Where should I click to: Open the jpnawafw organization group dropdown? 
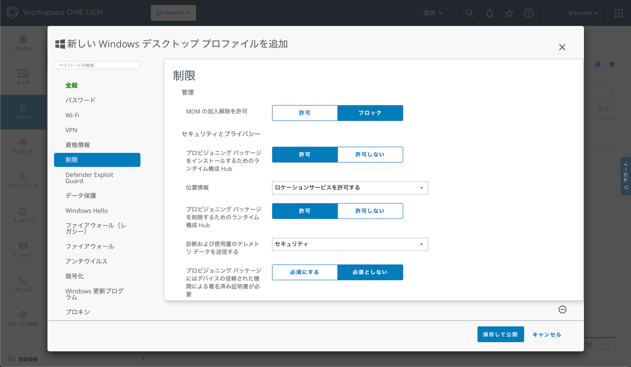point(173,13)
